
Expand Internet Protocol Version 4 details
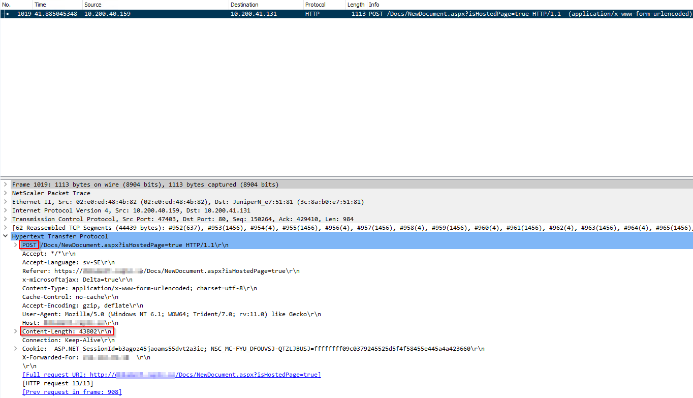coord(6,210)
